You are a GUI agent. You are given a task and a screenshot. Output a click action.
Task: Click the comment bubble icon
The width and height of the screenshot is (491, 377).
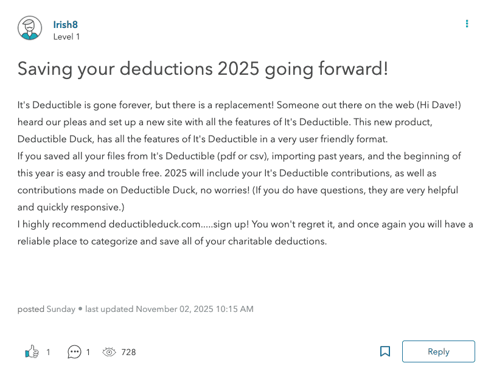pyautogui.click(x=74, y=351)
